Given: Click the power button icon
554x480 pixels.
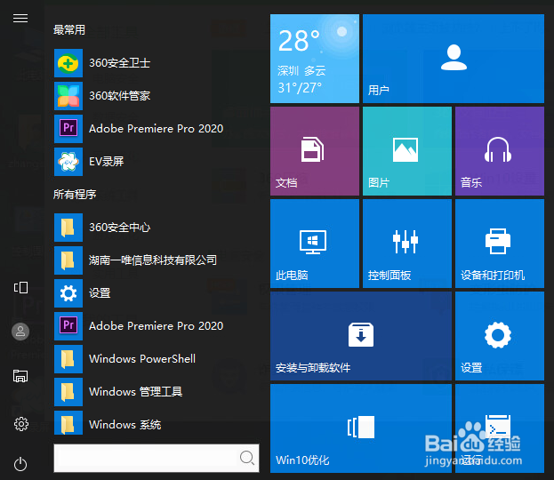Looking at the screenshot, I should pos(20,464).
